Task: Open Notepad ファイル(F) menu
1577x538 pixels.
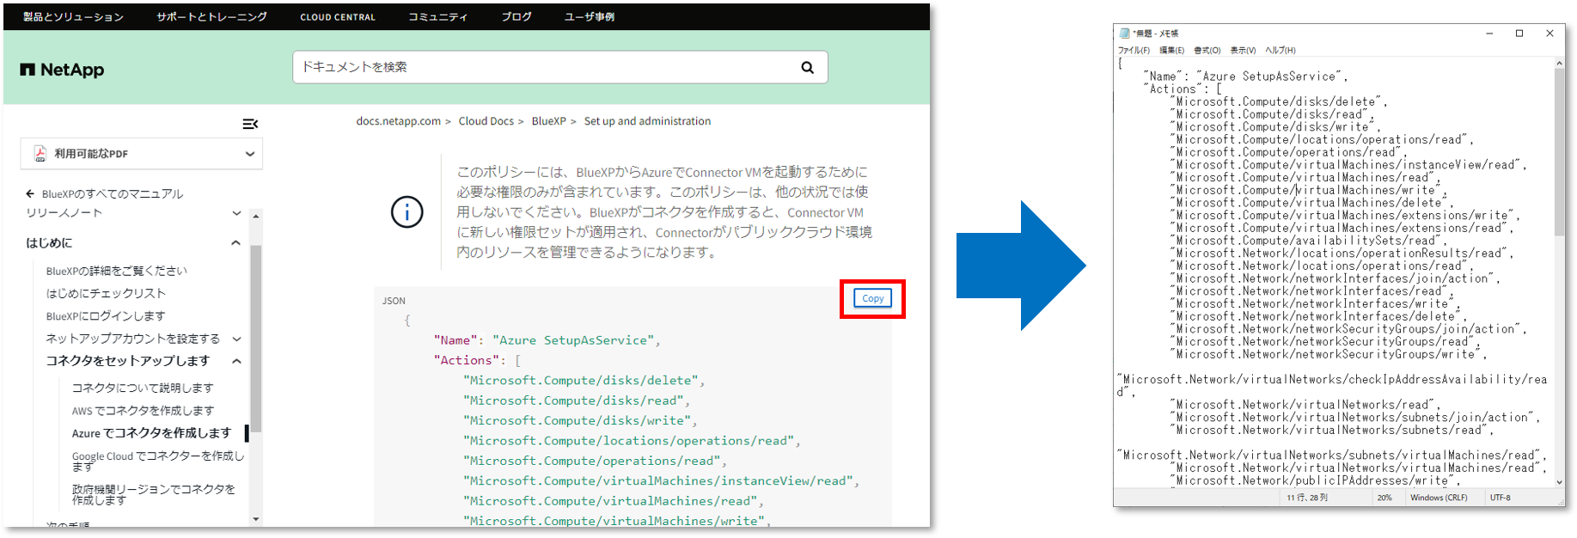Action: click(1134, 51)
